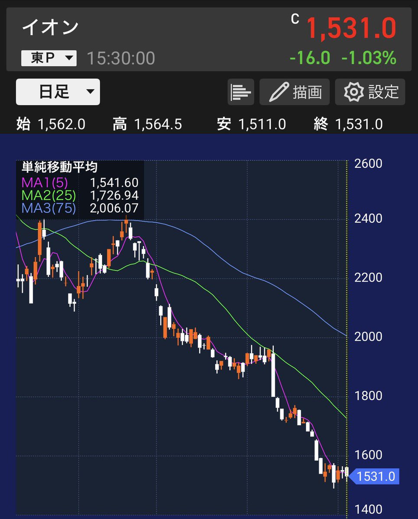Click the 高 1,564.5 high value
This screenshot has width=418, height=519.
[x=147, y=125]
